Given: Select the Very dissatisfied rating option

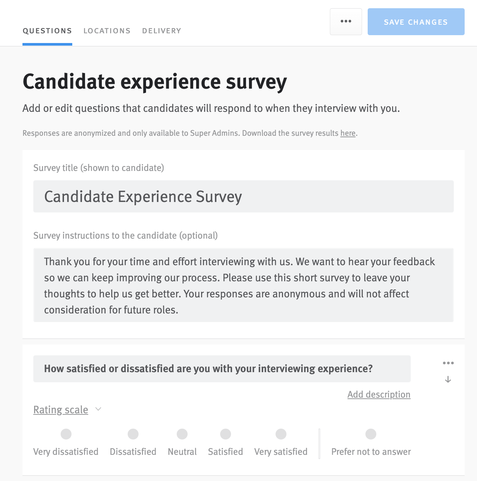Looking at the screenshot, I should click(66, 434).
